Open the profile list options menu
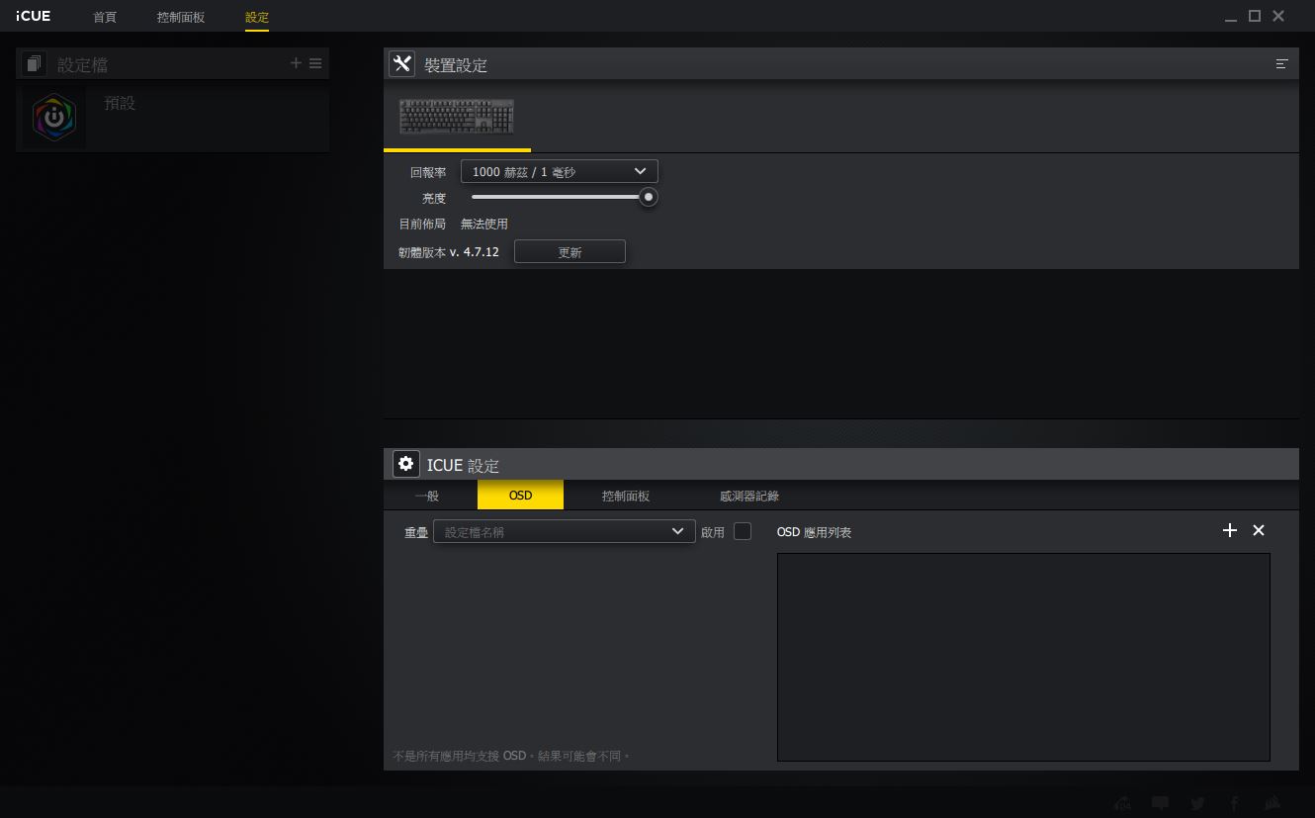The width and height of the screenshot is (1315, 818). click(315, 63)
